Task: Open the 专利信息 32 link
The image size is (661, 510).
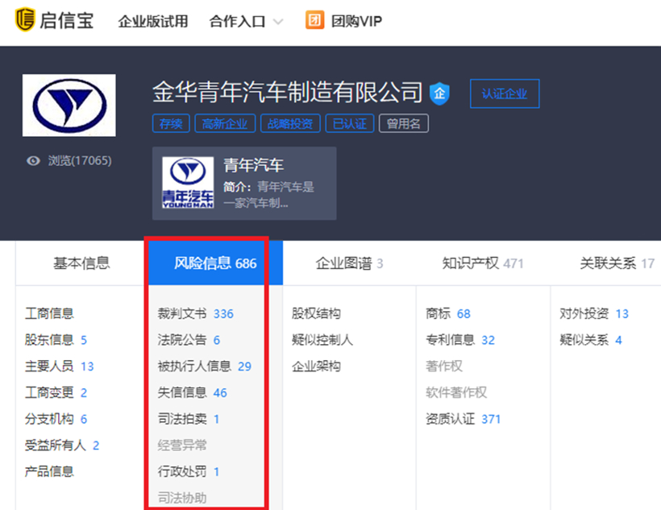Action: (460, 340)
